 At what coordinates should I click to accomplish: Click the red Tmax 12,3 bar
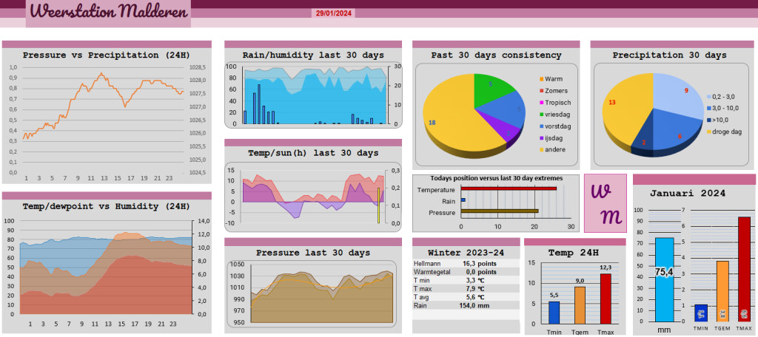tap(606, 299)
